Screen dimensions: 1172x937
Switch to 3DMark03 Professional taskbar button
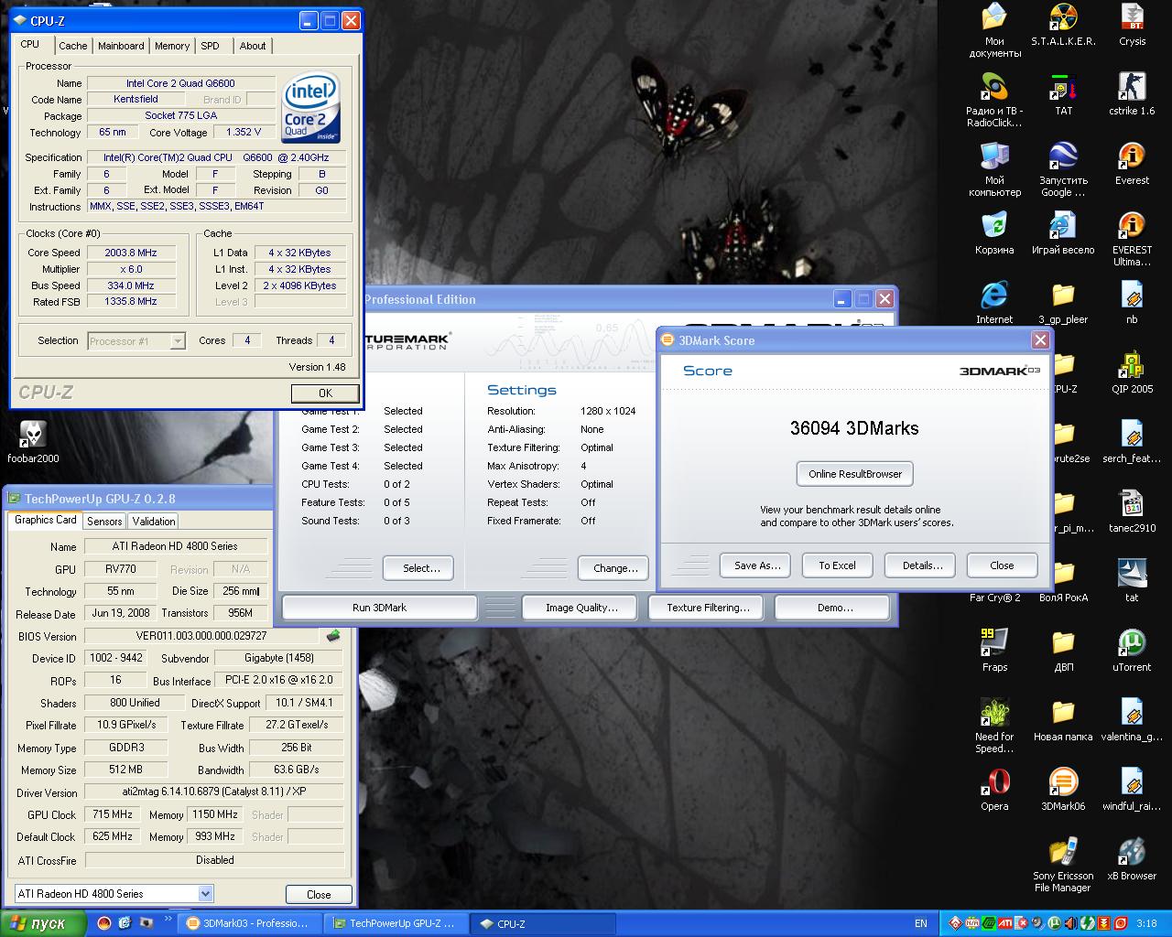250,923
